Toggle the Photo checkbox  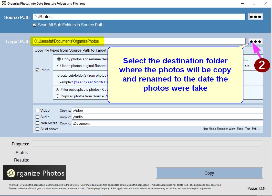(x=37, y=70)
